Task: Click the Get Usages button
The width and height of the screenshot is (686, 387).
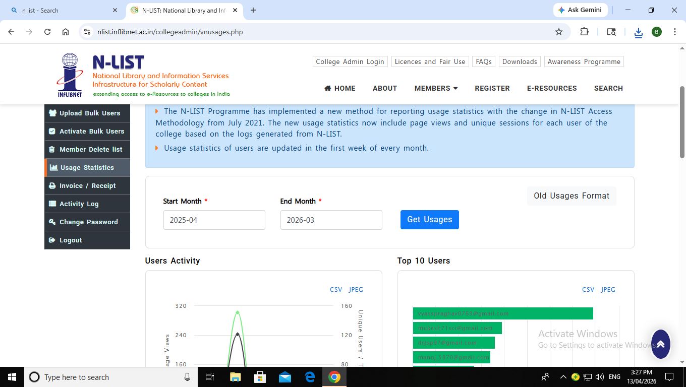Action: pos(429,220)
